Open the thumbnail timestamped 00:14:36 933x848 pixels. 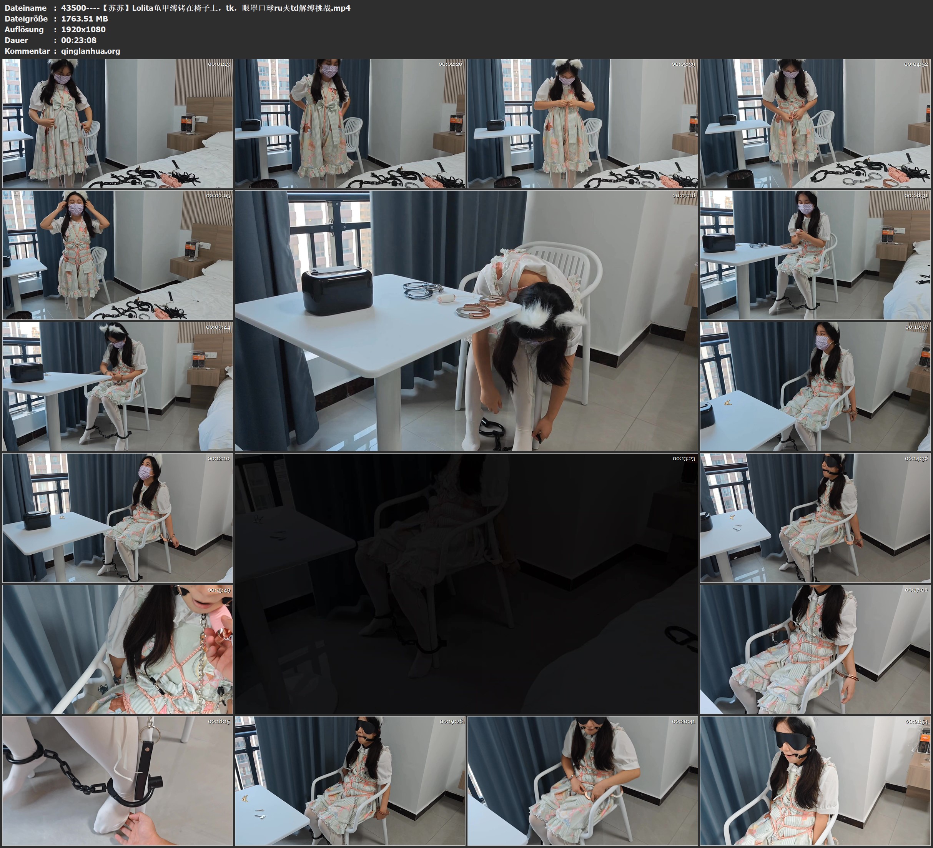[x=815, y=517]
